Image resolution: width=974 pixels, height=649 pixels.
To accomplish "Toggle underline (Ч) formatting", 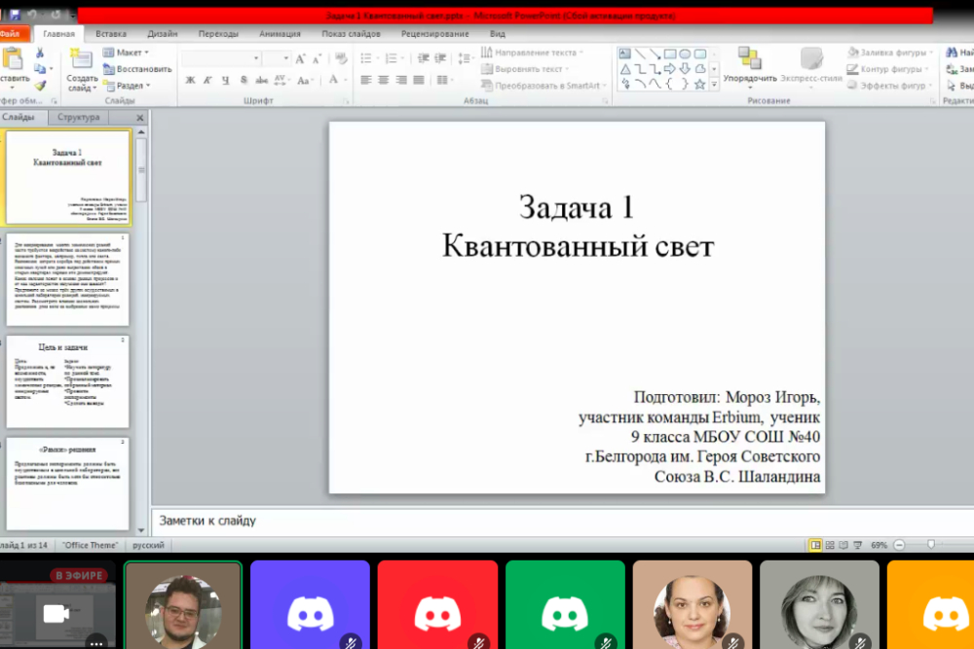I will tap(225, 81).
